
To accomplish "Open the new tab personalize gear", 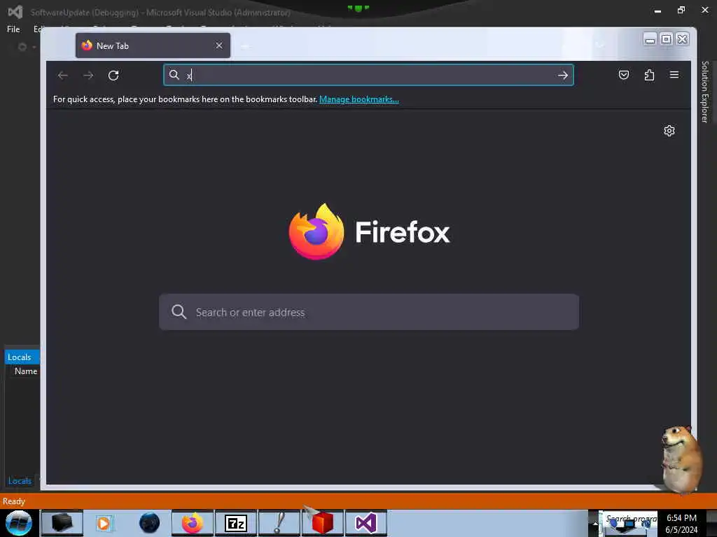I will coord(669,131).
